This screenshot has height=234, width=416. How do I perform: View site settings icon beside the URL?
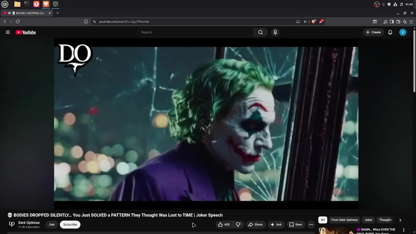(x=94, y=21)
